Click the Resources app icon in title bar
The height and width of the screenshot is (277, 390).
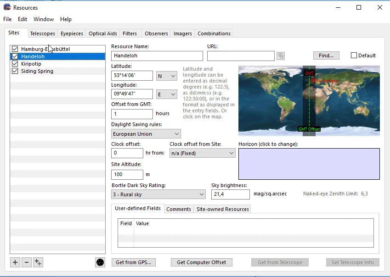pyautogui.click(x=7, y=7)
